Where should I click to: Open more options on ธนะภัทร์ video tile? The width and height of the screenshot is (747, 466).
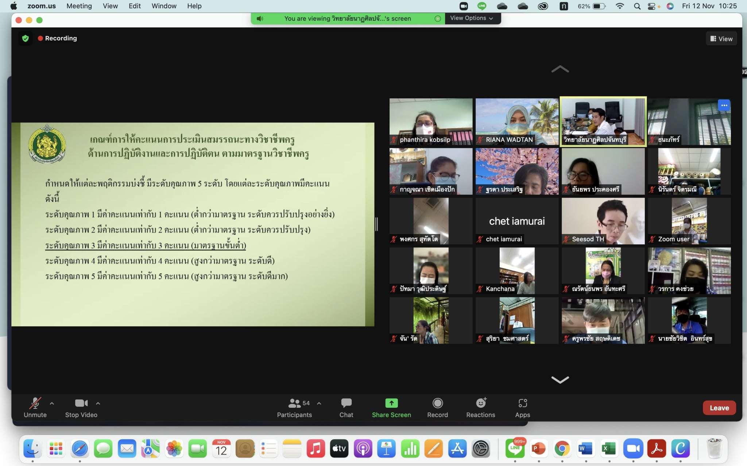(x=724, y=106)
